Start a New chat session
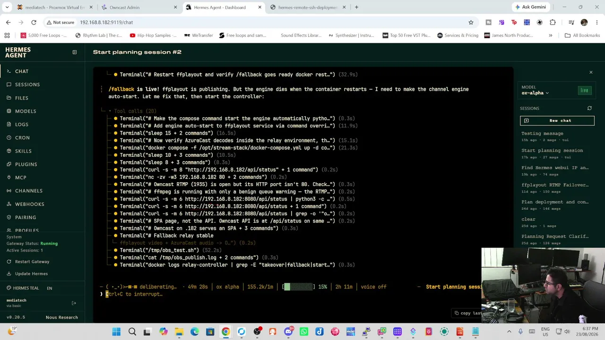 557,120
